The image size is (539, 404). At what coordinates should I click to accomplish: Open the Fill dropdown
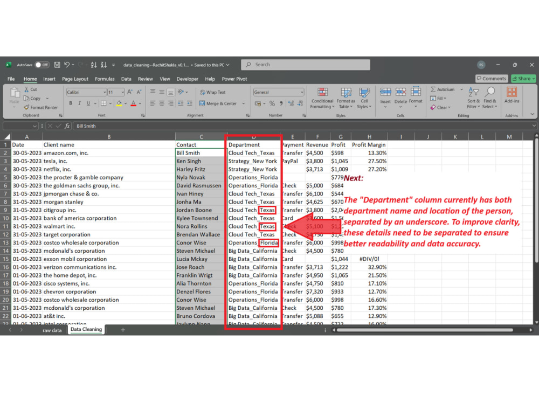pos(438,98)
